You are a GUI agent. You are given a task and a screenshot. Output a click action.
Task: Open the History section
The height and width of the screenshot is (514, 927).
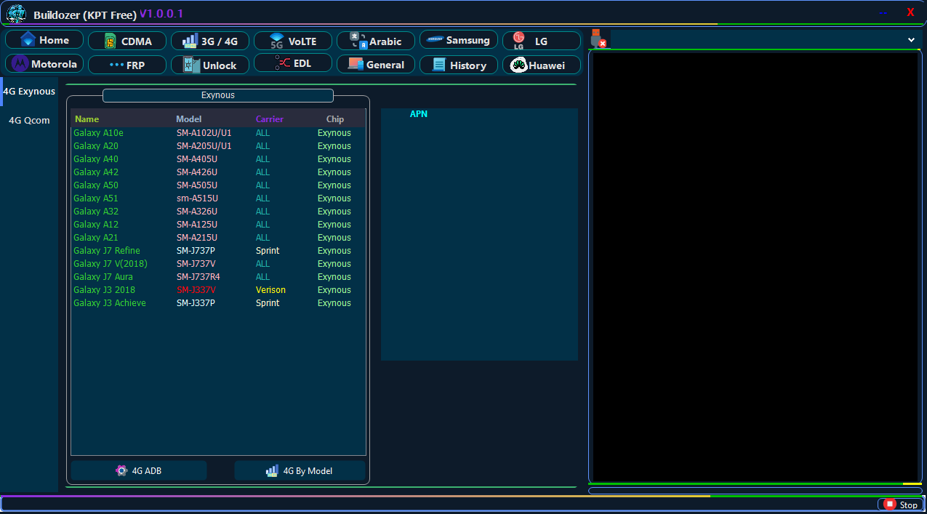[459, 65]
